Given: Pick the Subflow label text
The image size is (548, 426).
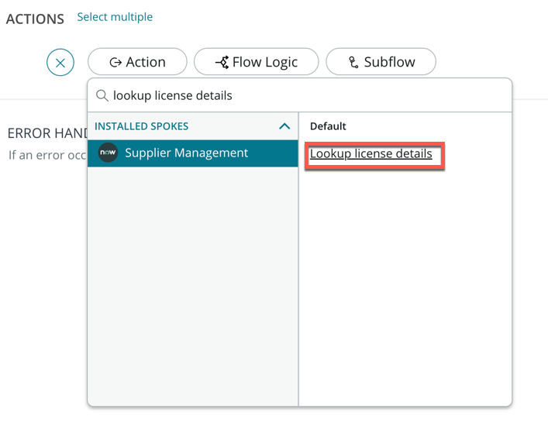Looking at the screenshot, I should (x=389, y=62).
